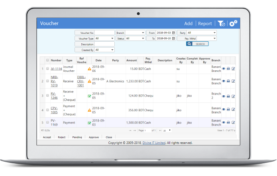Viewport: 277px width, 176px height.
Task: View voucher PV-1169 with eye icon
Action: pyautogui.click(x=224, y=122)
